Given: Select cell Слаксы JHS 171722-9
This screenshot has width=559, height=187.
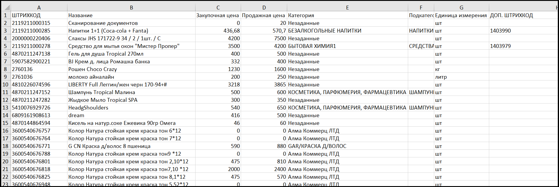Looking at the screenshot, I should [x=131, y=38].
